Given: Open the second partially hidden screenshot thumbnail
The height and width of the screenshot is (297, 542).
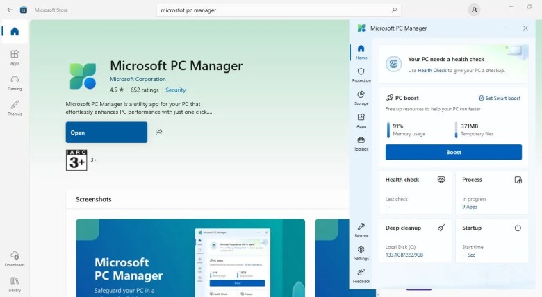Looking at the screenshot, I should coord(332,257).
